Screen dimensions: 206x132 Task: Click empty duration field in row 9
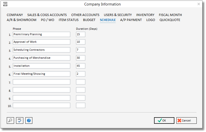pyautogui.click(x=81, y=98)
